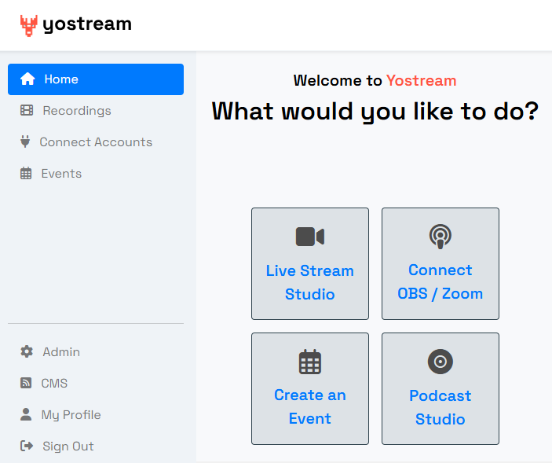Click the video camera icon in Live Stream Studio

[x=309, y=237]
